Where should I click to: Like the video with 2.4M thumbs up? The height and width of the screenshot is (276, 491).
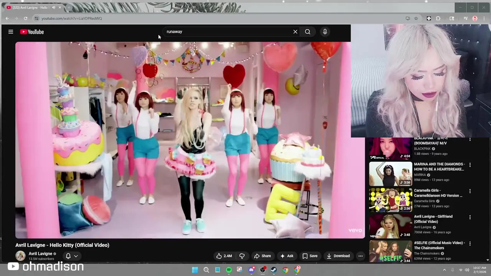224,256
